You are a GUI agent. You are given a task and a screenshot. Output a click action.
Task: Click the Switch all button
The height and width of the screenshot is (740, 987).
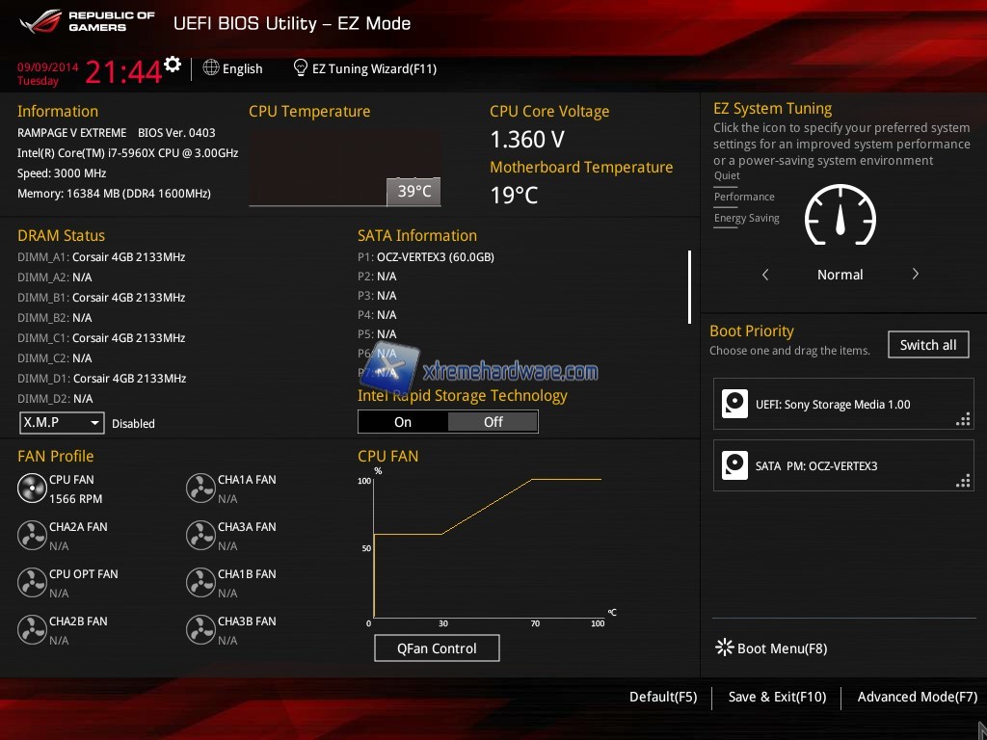point(927,345)
